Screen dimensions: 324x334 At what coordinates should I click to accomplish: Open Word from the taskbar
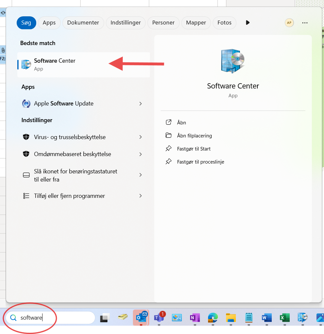tap(267, 318)
